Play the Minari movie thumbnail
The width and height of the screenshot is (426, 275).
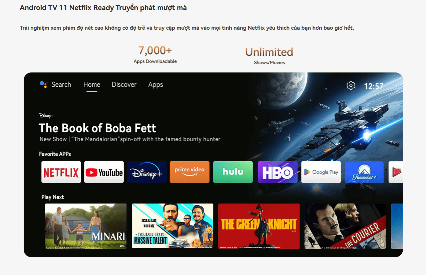(86, 226)
